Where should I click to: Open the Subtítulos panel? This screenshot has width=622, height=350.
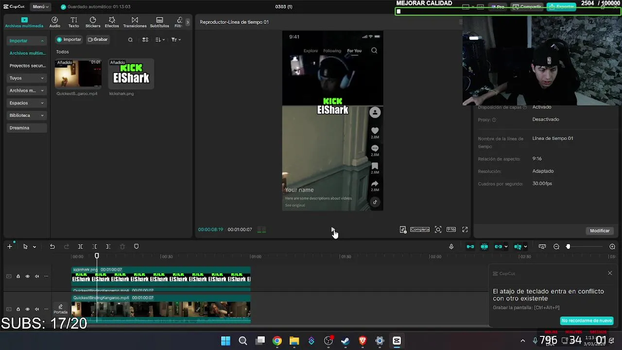(159, 22)
